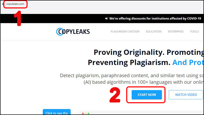Click the 'Proving Originality' headline text
This screenshot has height=115, width=204.
click(128, 52)
